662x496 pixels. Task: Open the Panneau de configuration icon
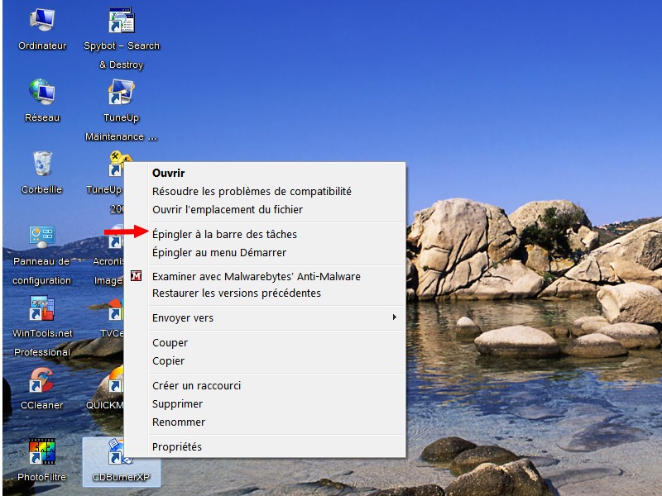[41, 236]
